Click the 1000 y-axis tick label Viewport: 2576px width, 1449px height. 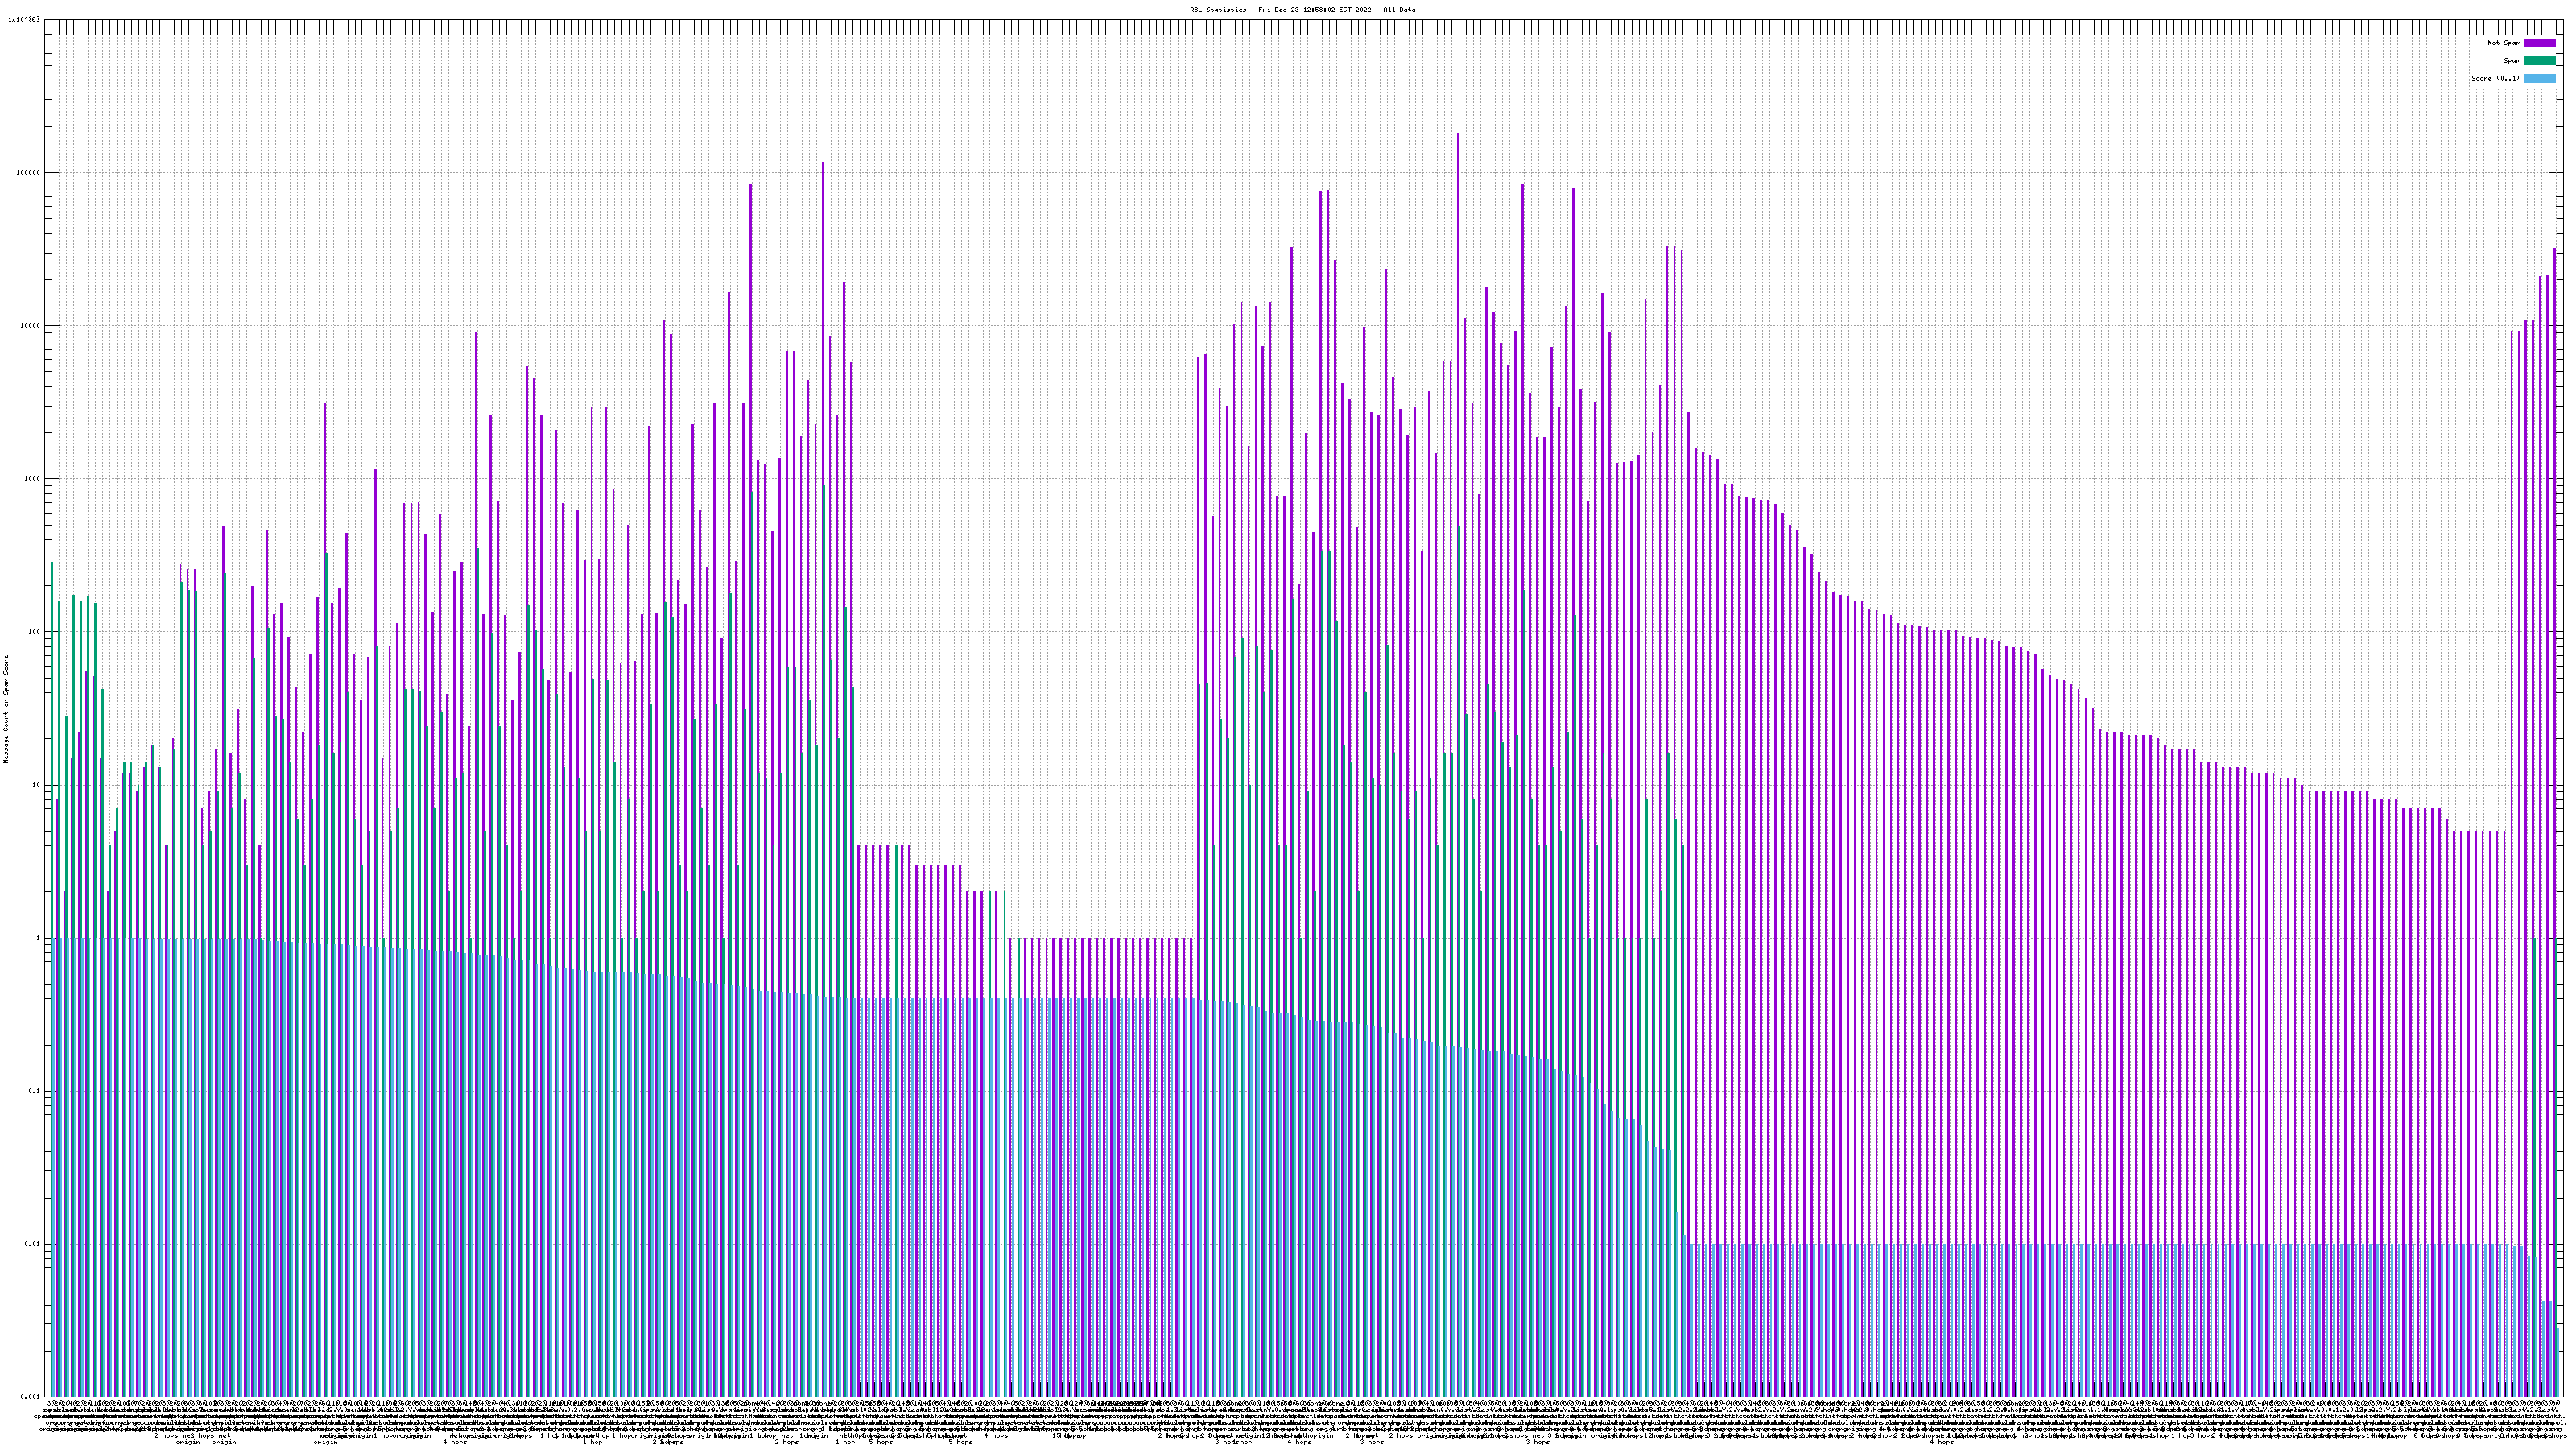[33, 479]
